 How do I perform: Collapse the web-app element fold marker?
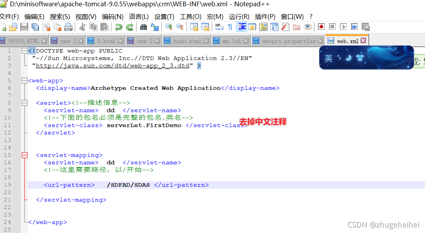point(24,81)
